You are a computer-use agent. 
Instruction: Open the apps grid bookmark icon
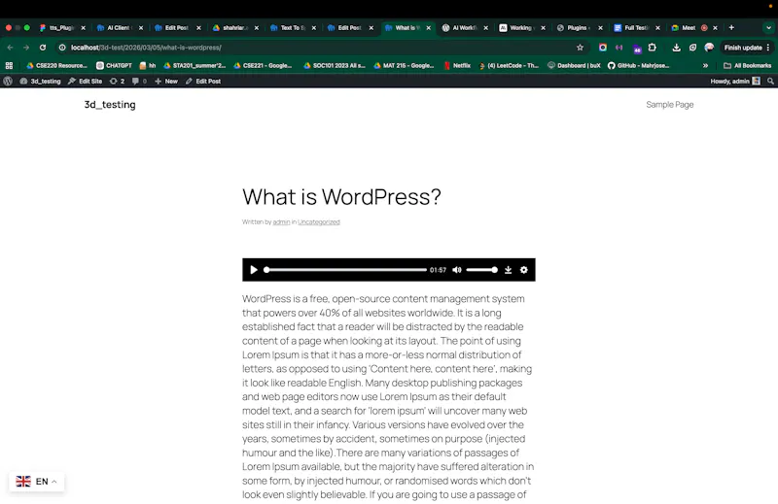9,65
